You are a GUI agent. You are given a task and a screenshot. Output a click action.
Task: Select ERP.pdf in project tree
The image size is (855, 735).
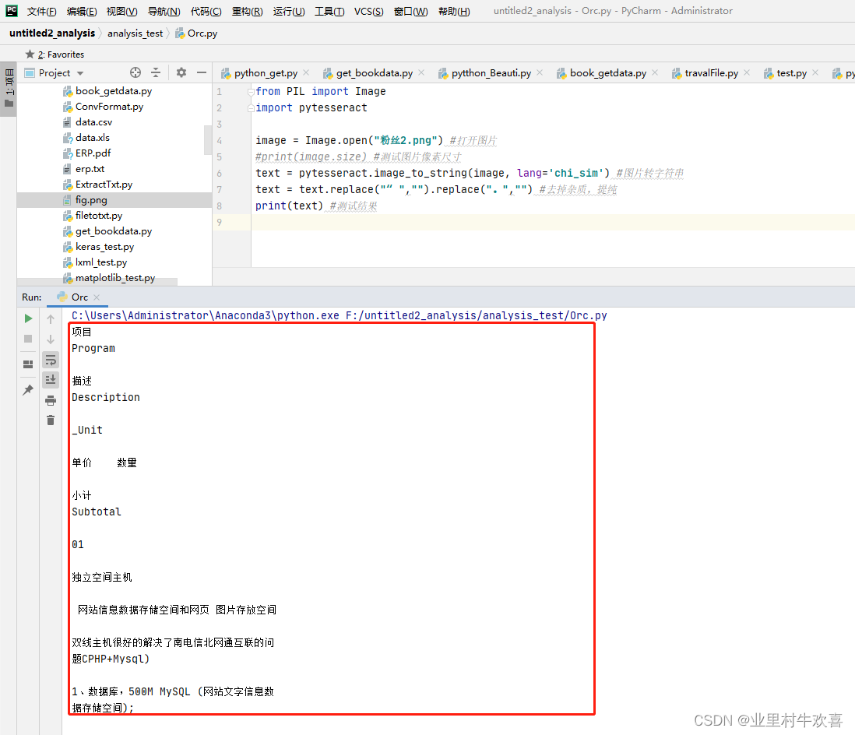[x=93, y=153]
